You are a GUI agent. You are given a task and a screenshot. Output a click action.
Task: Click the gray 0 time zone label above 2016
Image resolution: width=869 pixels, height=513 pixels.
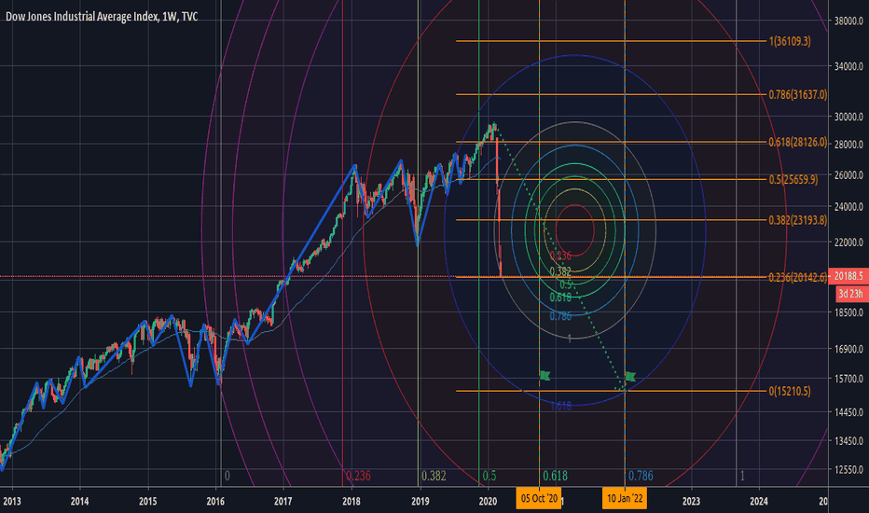[x=228, y=476]
